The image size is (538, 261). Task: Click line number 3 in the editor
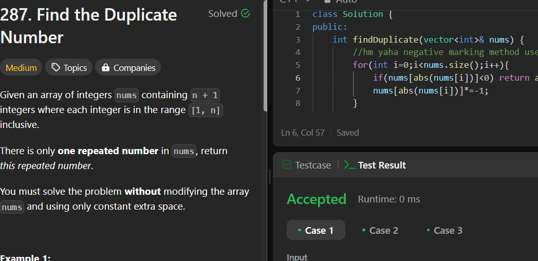(298, 40)
